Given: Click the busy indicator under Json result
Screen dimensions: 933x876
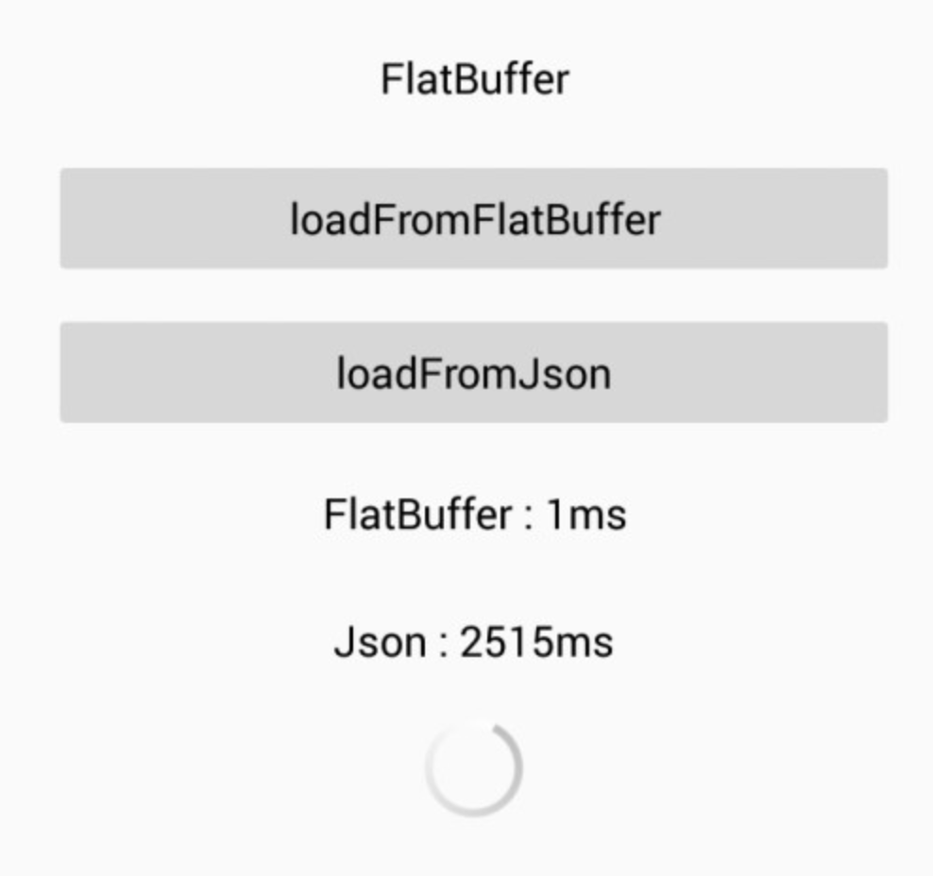Looking at the screenshot, I should (x=474, y=768).
